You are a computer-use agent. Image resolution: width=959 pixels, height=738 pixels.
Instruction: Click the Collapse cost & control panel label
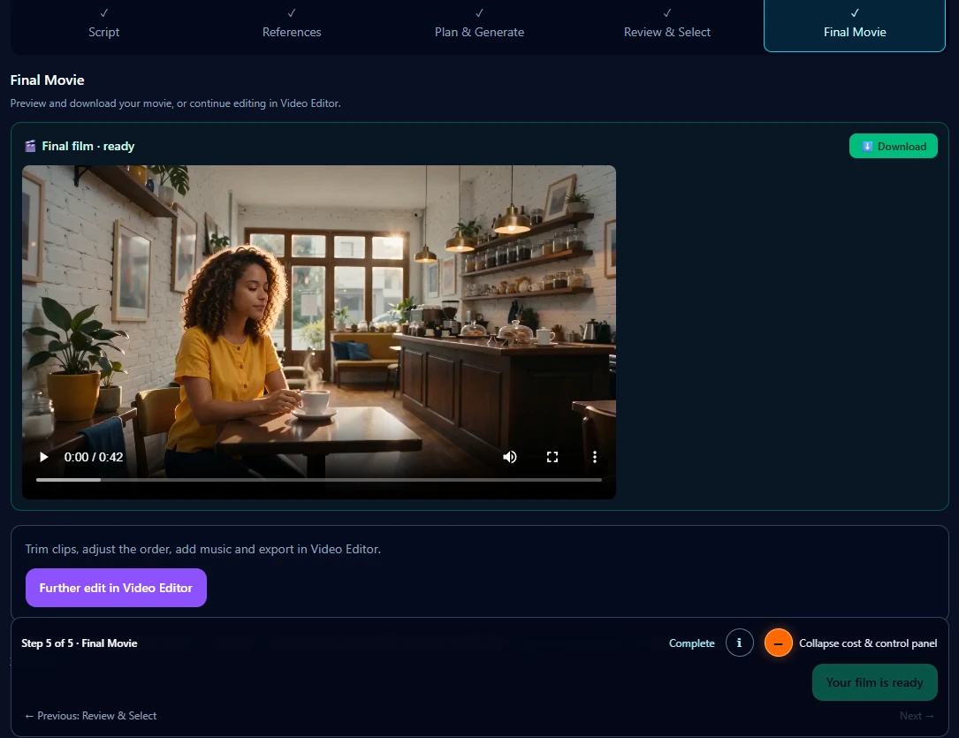(868, 643)
